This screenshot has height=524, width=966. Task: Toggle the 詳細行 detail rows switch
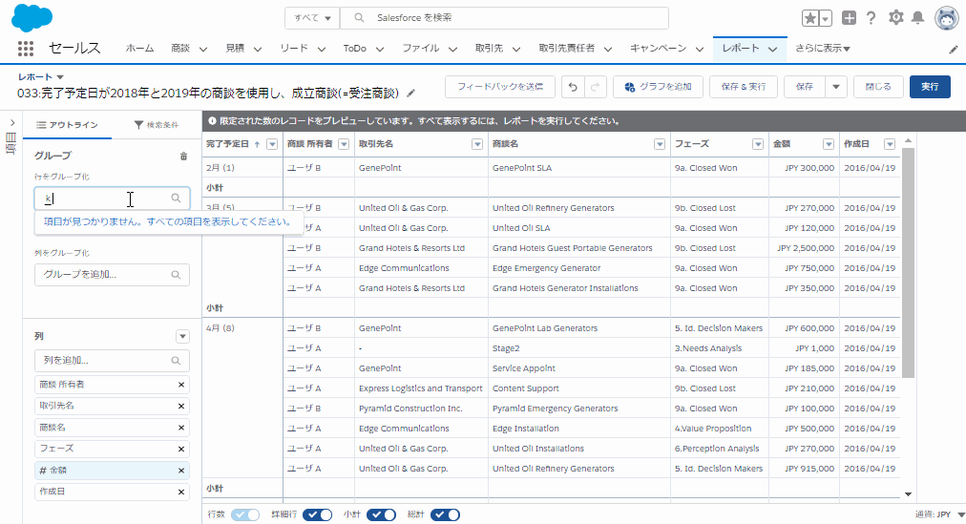[x=317, y=514]
